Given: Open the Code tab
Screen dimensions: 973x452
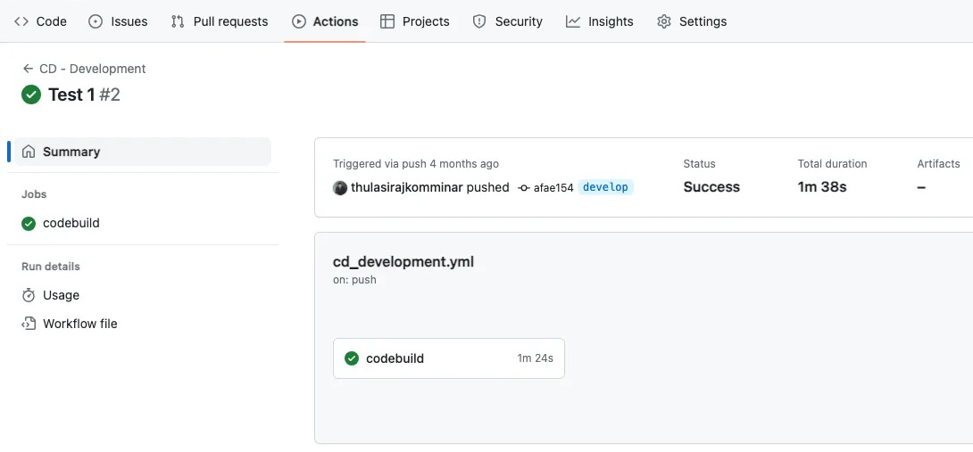Looking at the screenshot, I should (40, 21).
